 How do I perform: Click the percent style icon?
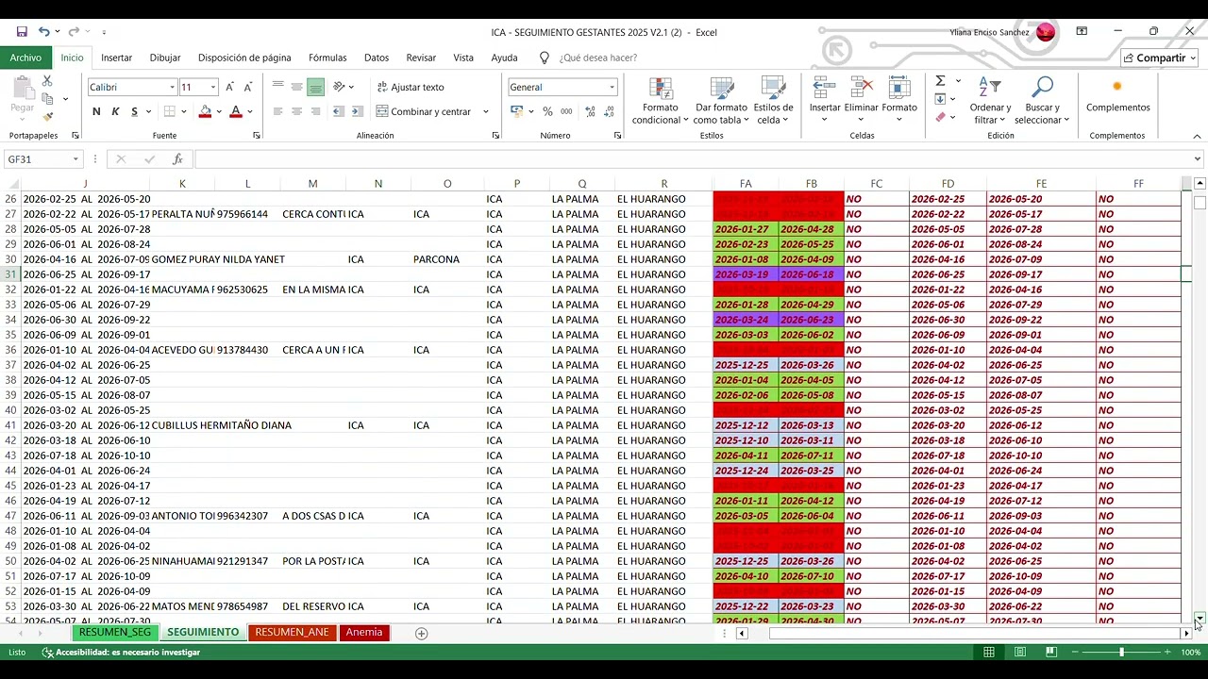coord(547,111)
